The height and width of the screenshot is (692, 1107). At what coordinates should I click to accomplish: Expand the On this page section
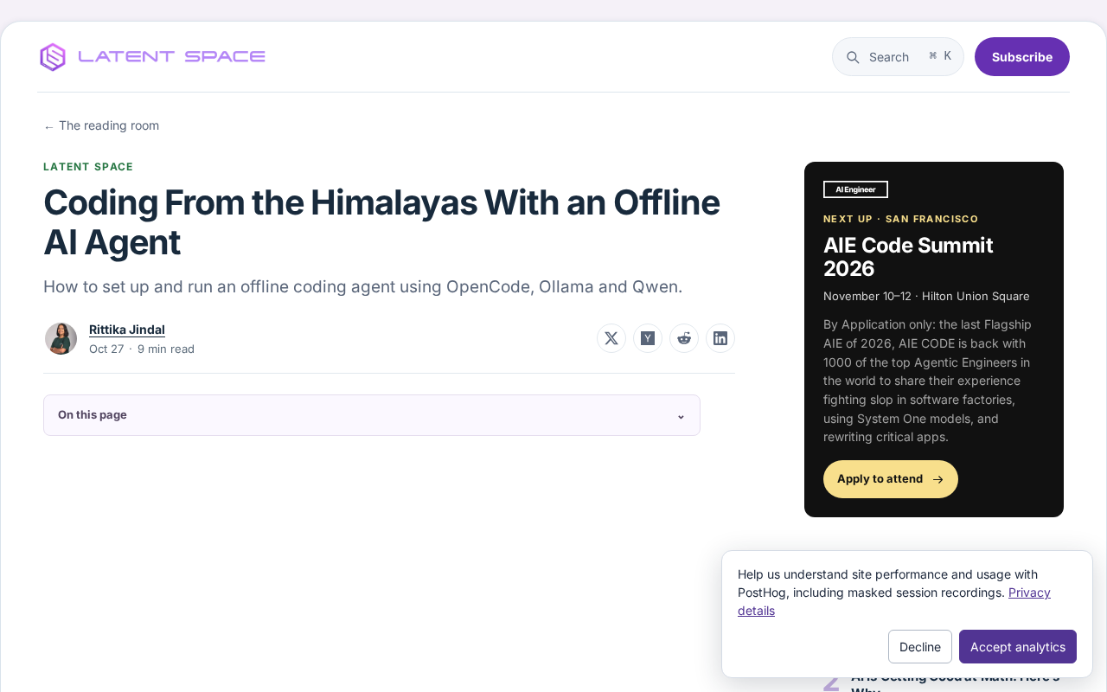click(372, 415)
